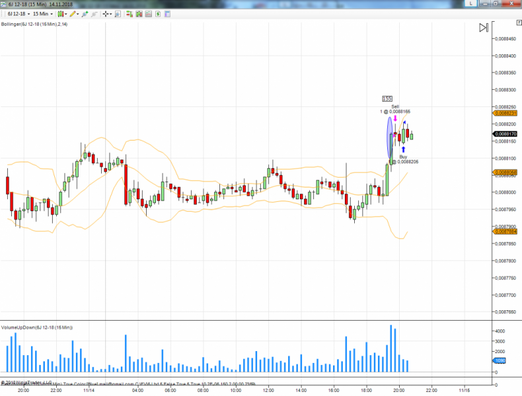Click the NinjaTrader chart window icon
This screenshot has height=396, width=522.
click(3, 4)
